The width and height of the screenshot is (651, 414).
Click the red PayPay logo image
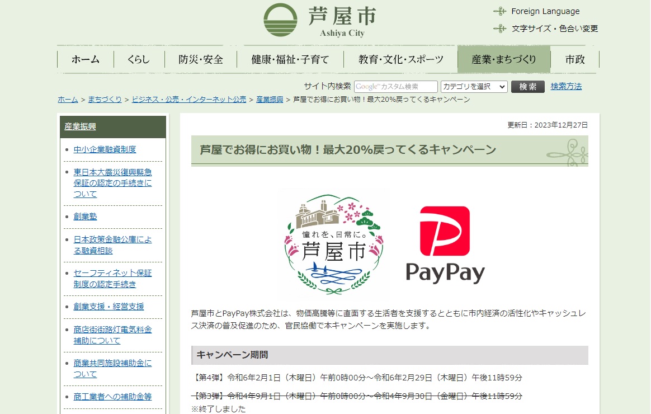[445, 245]
